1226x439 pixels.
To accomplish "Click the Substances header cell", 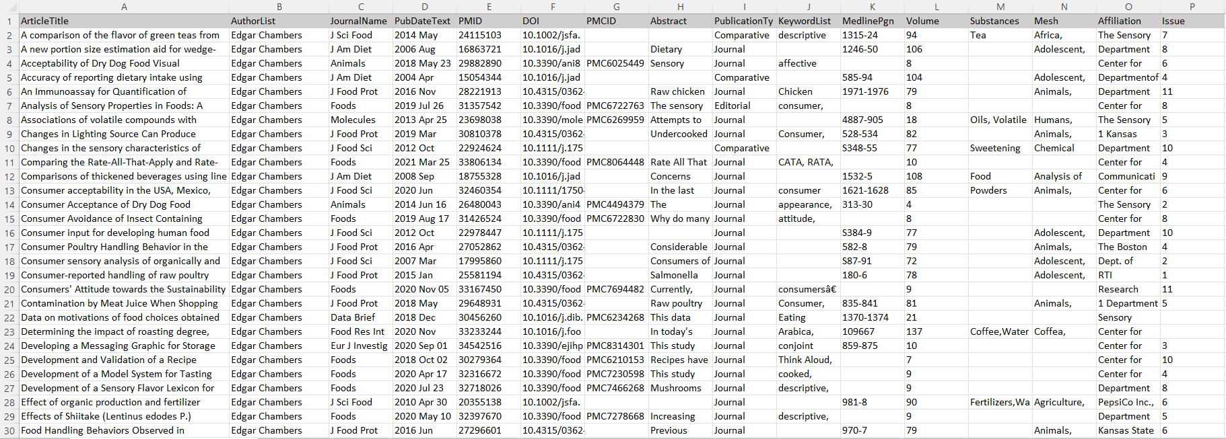I will (1000, 21).
